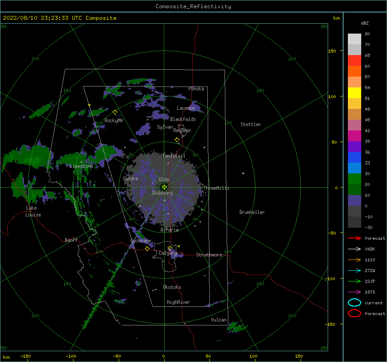Click the Composite_Reflectivity title
This screenshot has height=362, width=387.
193,6
